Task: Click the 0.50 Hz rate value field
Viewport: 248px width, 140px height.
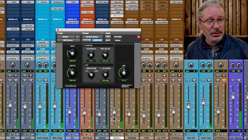Action: click(72, 61)
